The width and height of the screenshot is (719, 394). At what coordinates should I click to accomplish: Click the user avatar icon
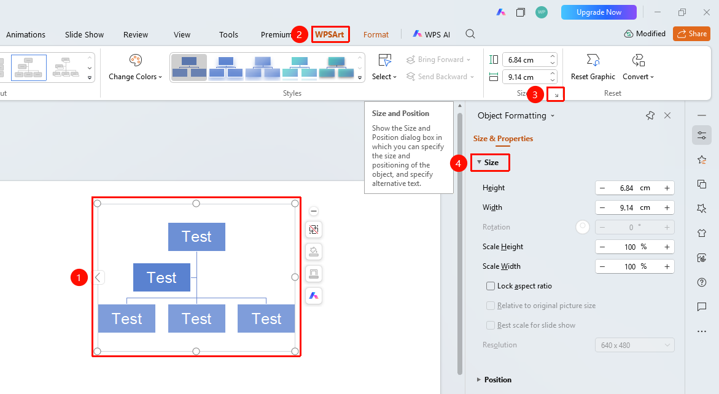point(542,12)
